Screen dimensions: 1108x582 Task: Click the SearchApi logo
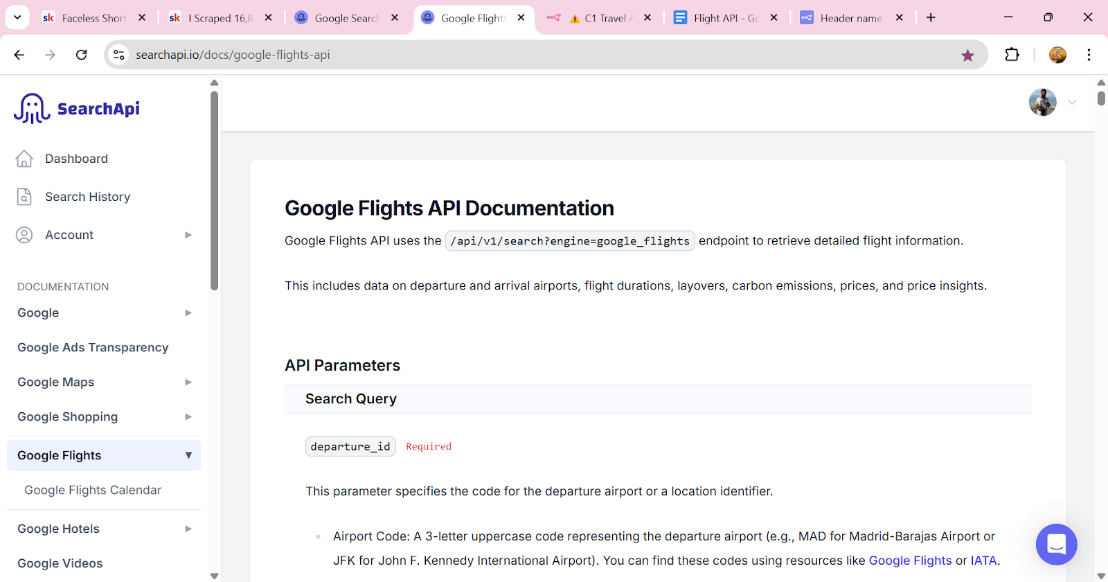77,109
